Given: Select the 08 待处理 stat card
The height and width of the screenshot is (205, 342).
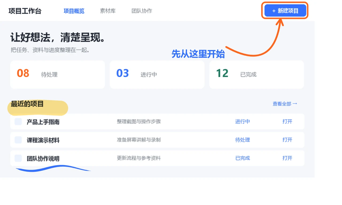Looking at the screenshot, I should 57,74.
